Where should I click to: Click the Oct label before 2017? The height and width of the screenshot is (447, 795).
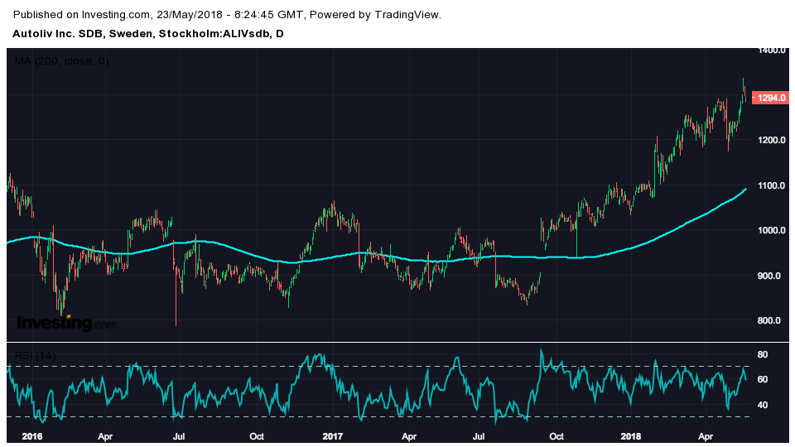257,436
